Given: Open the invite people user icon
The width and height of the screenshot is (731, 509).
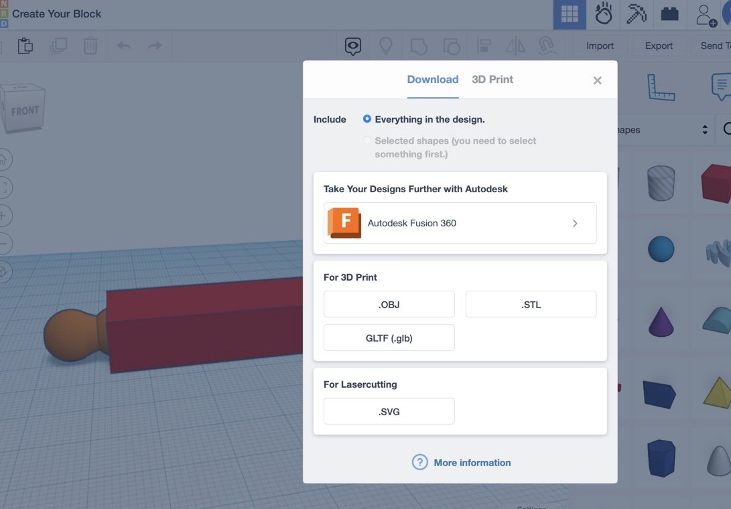Looking at the screenshot, I should click(x=706, y=15).
